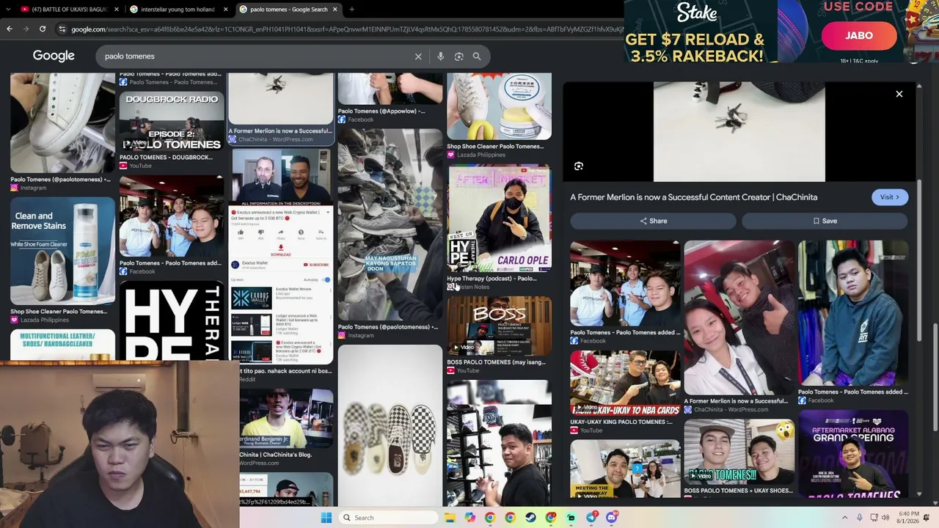Search by image with Google Lens
This screenshot has width=939, height=528.
(458, 56)
